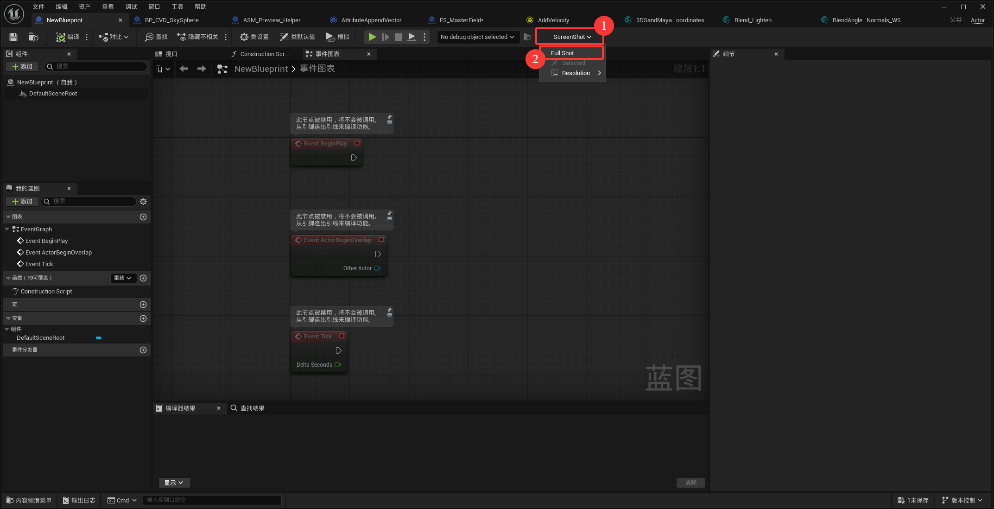Click the debug object find icon
994x509 pixels.
[x=527, y=37]
